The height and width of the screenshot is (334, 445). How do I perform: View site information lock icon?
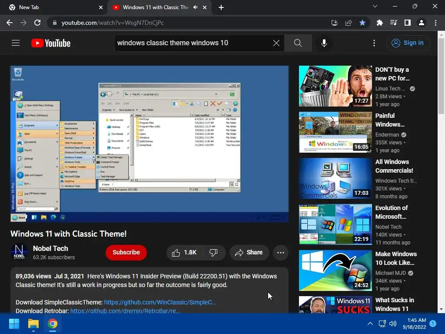click(55, 23)
